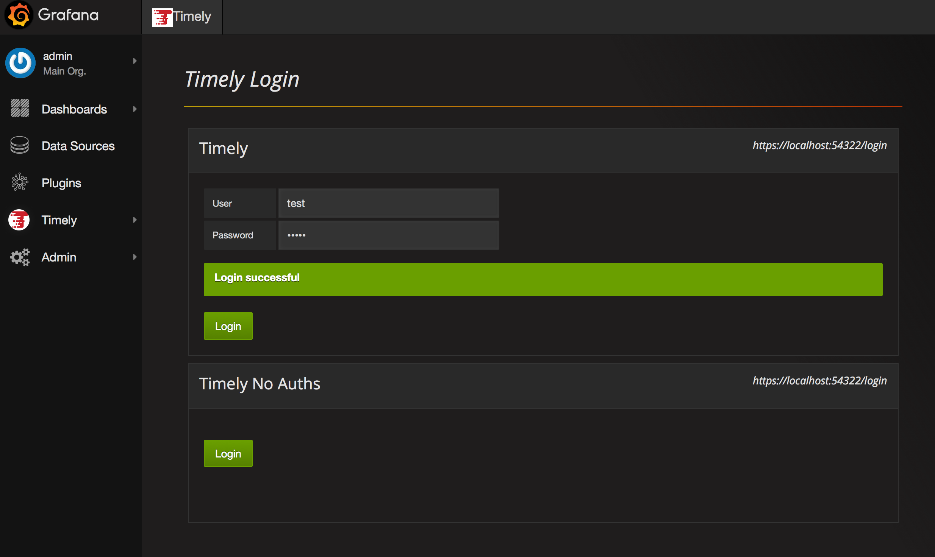The width and height of the screenshot is (935, 557).
Task: Click the Grafana logo icon
Action: click(19, 15)
